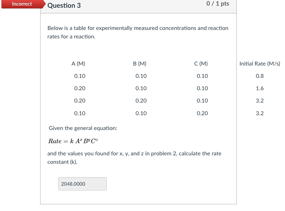Click the 0.8 initial rate value

(260, 76)
